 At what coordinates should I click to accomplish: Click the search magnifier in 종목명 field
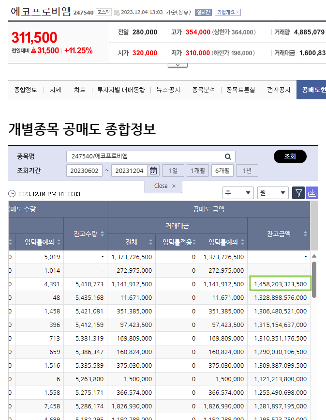click(x=227, y=156)
